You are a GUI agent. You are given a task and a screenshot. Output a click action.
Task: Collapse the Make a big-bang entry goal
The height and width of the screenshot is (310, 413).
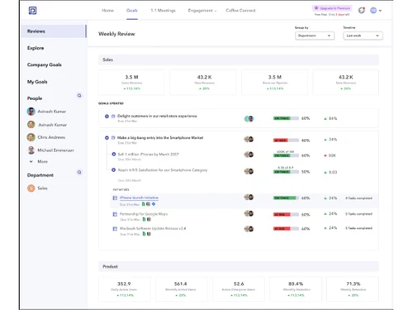point(107,138)
